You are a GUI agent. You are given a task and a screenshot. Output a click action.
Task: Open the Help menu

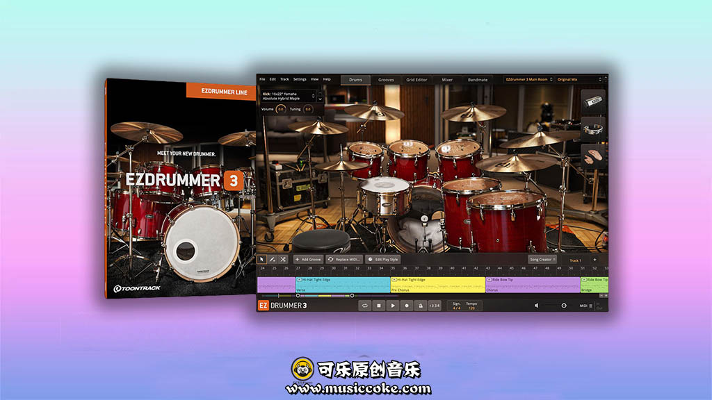[327, 79]
